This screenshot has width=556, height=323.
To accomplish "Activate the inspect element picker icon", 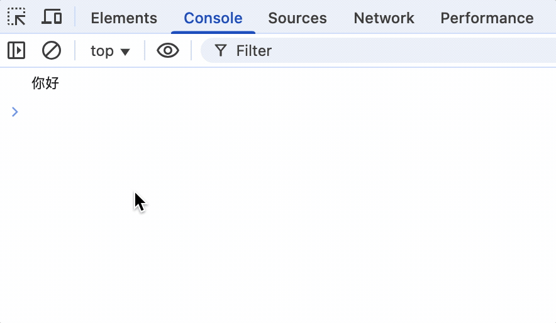I will click(x=16, y=16).
